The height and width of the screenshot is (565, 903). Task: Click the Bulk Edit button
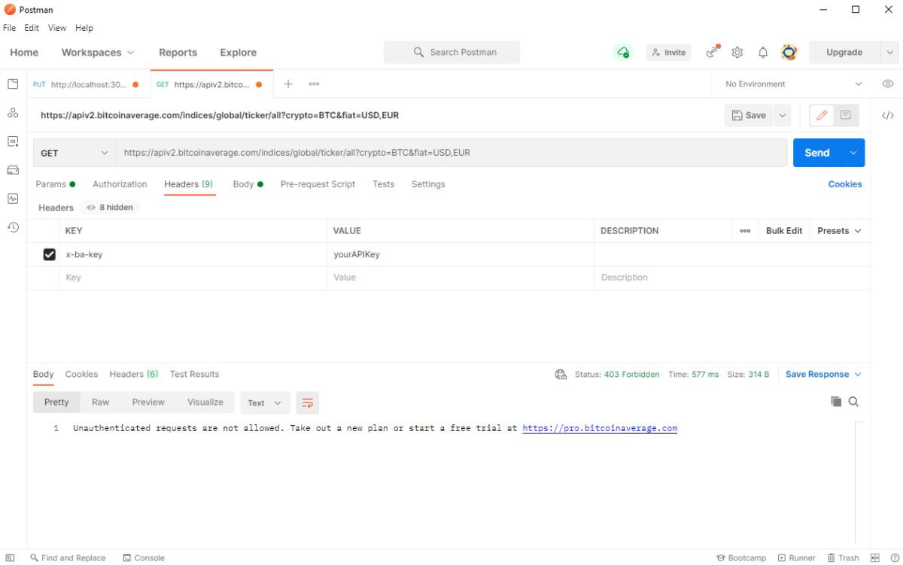784,231
